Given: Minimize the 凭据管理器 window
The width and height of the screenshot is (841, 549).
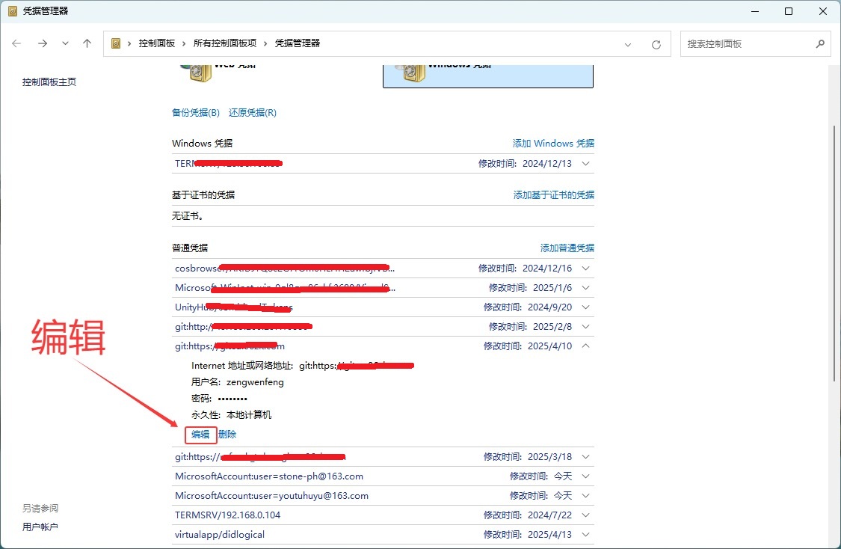Looking at the screenshot, I should tap(755, 11).
